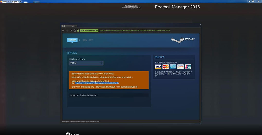
Task: Click the American Express icon
Action: pyautogui.click(x=173, y=67)
